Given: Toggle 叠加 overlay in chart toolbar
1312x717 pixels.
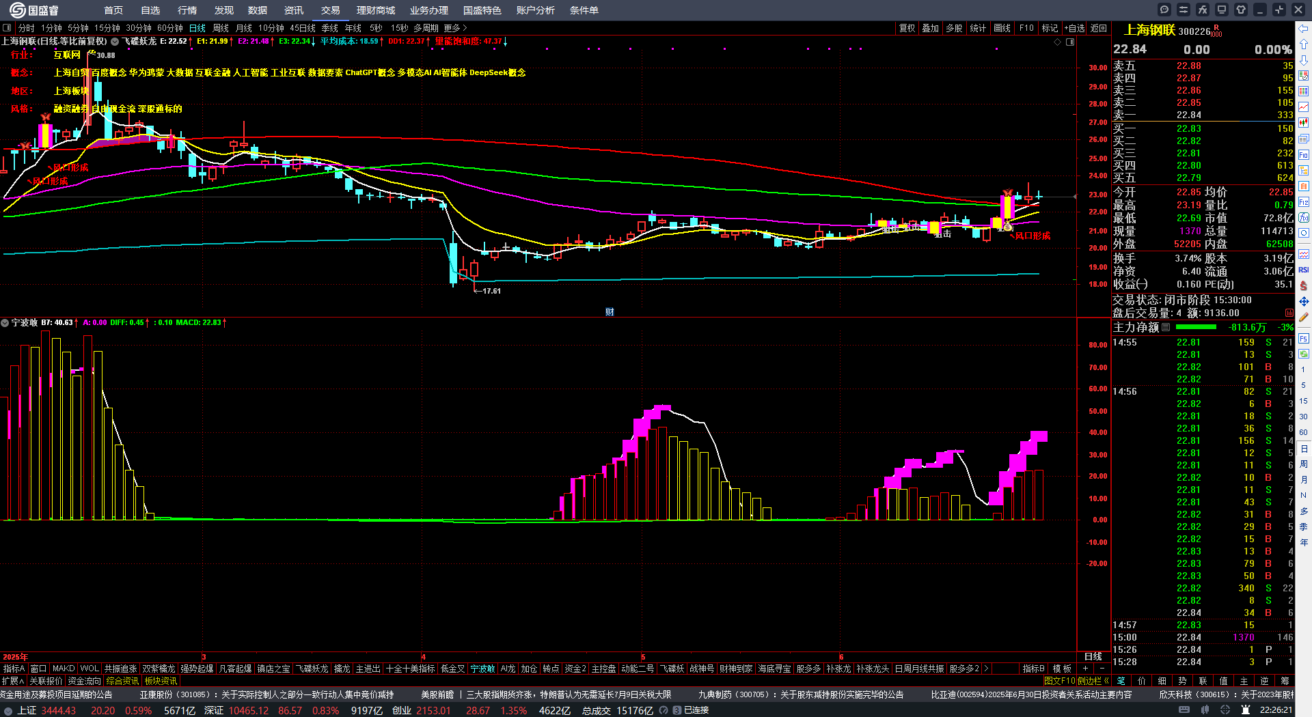Looking at the screenshot, I should (x=930, y=28).
